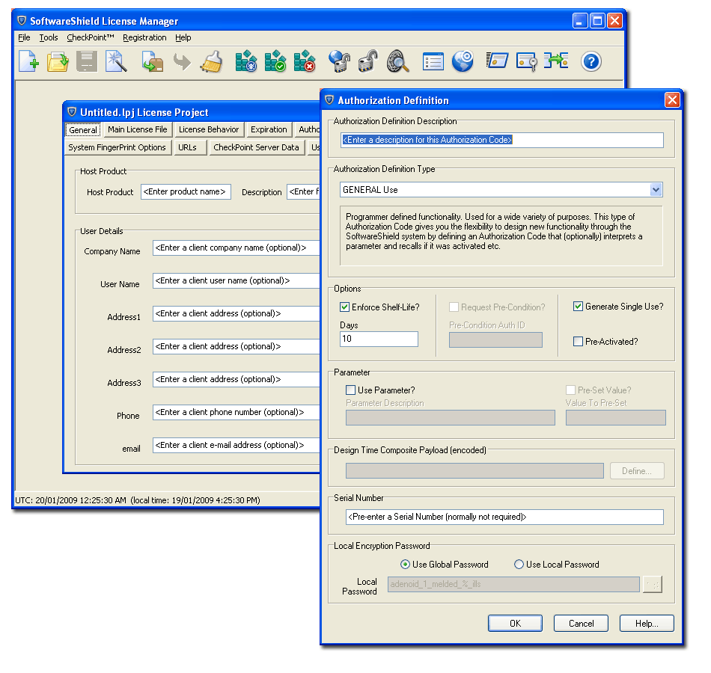Image resolution: width=711 pixels, height=673 pixels.
Task: Open the System FingerPrint Options tab
Action: click(x=117, y=147)
